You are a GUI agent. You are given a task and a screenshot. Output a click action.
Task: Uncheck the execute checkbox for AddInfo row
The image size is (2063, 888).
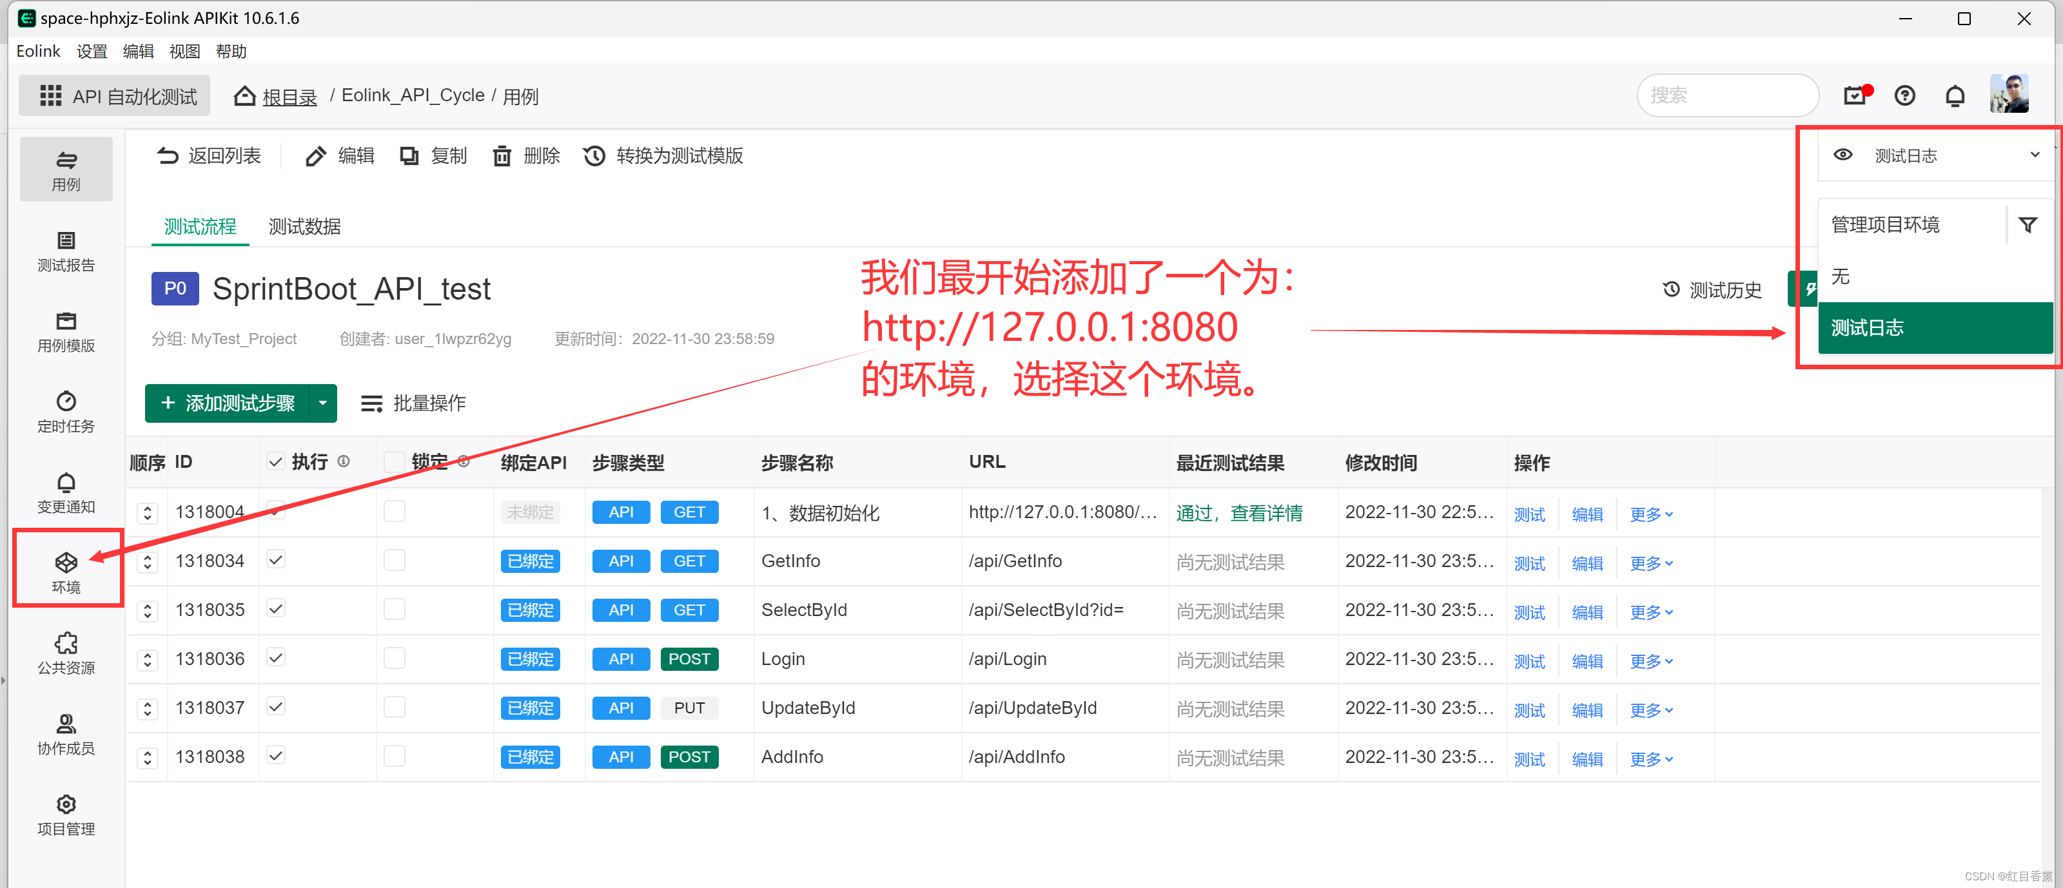coord(275,756)
